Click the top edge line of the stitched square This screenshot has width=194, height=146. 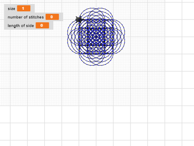pyautogui.click(x=96, y=20)
